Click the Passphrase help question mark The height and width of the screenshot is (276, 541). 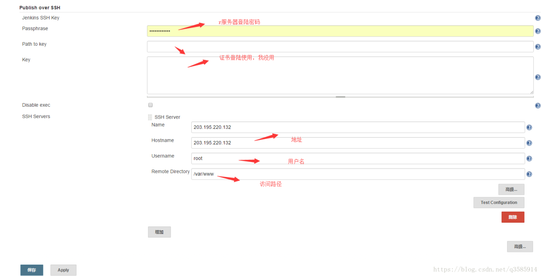538,30
